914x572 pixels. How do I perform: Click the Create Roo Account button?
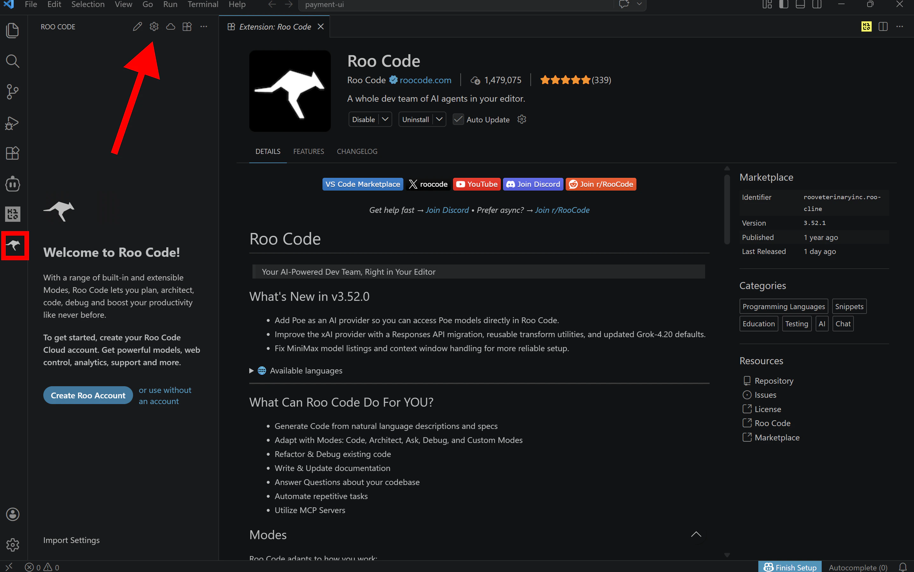tap(88, 395)
